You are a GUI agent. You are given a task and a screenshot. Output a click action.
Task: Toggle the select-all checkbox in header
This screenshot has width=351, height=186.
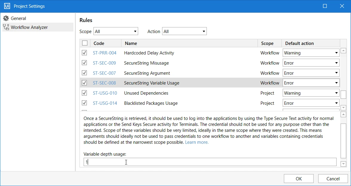(85, 43)
